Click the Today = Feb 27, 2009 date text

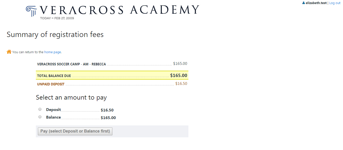[x=57, y=18]
